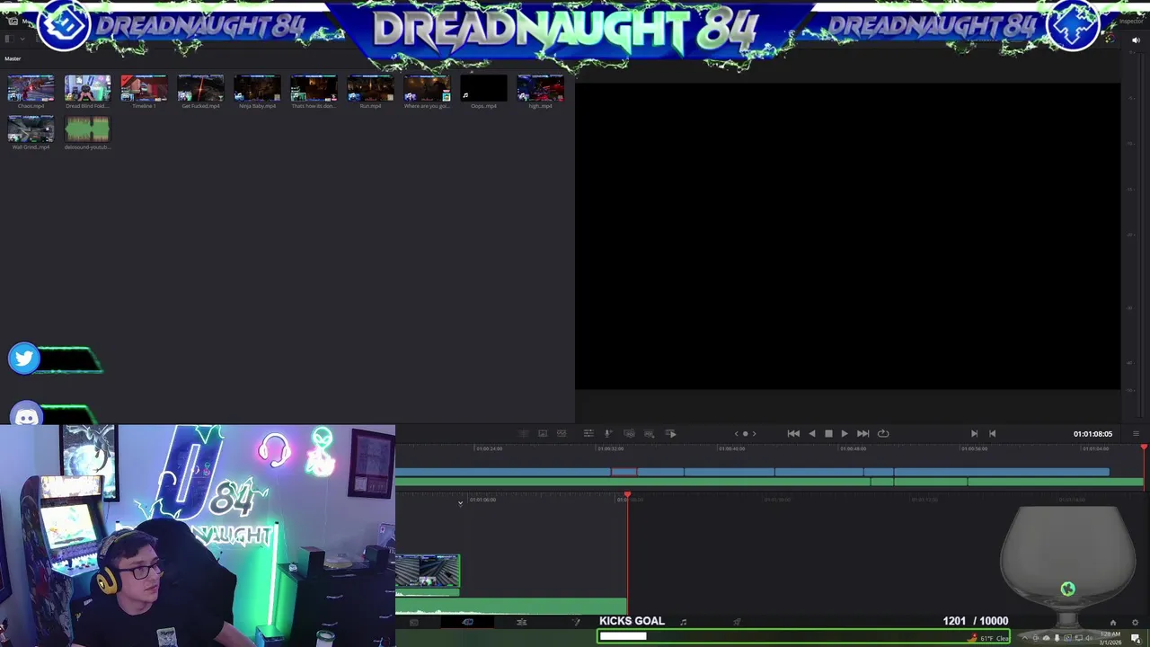
Task: Play the timeline in reverse
Action: pyautogui.click(x=812, y=433)
